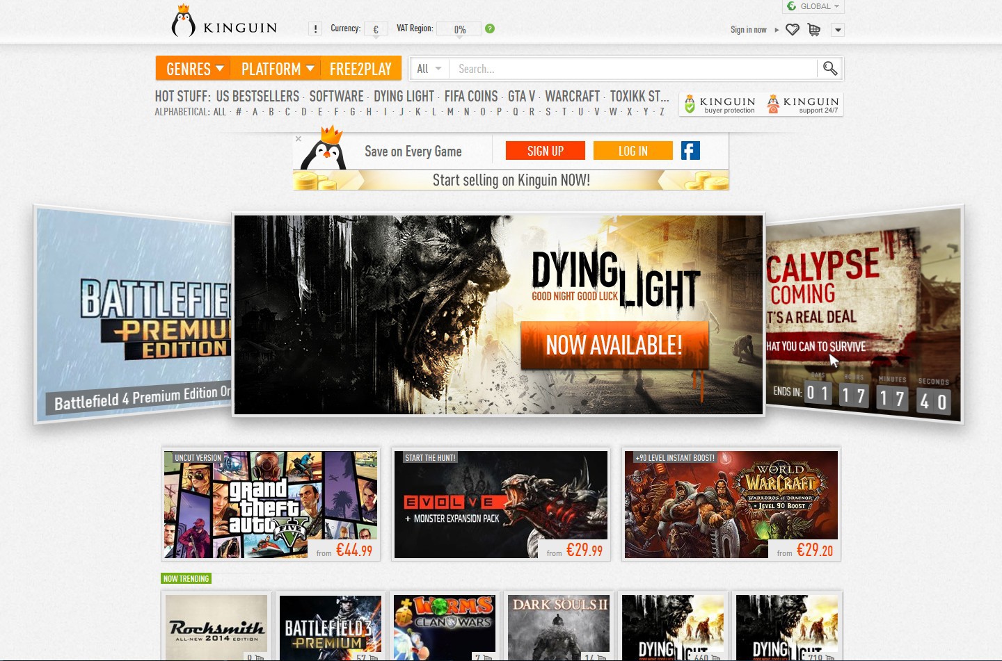Open the FREE2PLAY section
The width and height of the screenshot is (1002, 661).
[360, 69]
